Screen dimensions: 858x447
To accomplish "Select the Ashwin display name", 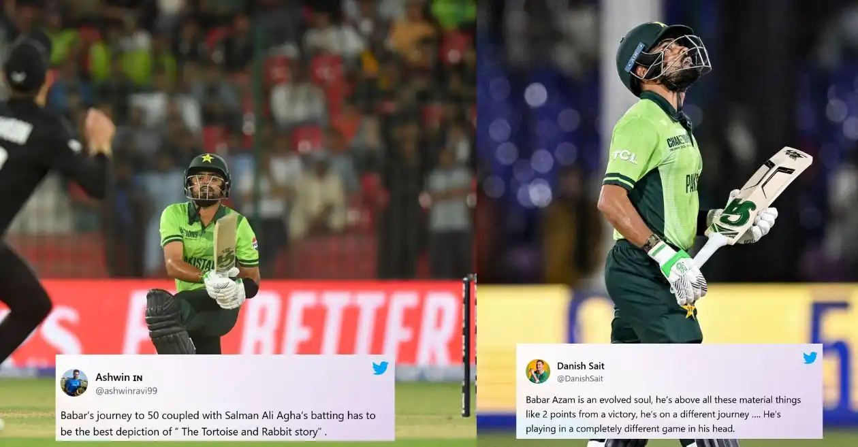I will click(118, 377).
